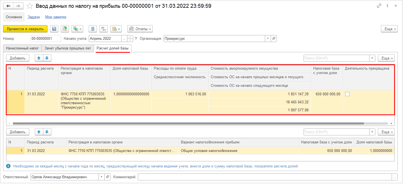Click into the Комментарий input field
This screenshot has height=184, width=403.
tap(265, 177)
